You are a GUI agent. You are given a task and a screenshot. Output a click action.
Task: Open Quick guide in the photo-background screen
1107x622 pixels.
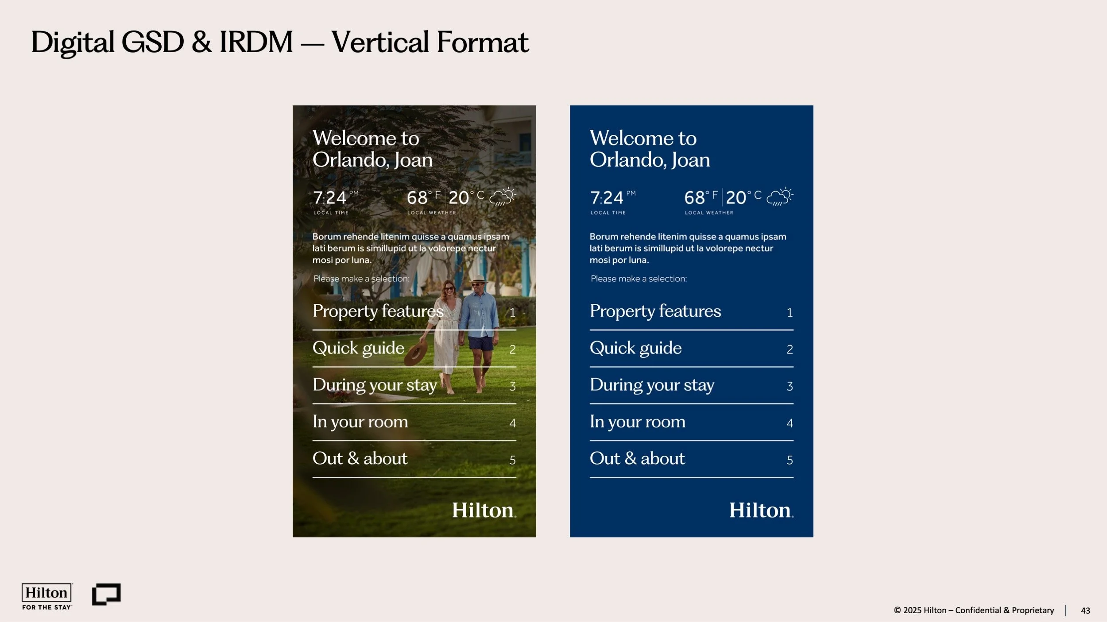tap(414, 349)
